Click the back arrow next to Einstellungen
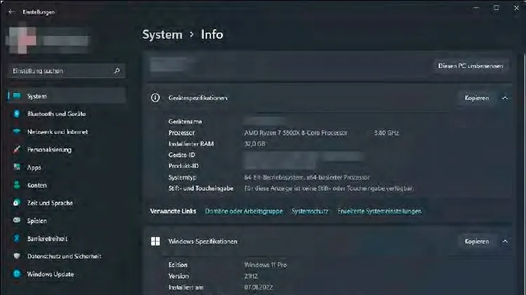The image size is (526, 295). (11, 12)
